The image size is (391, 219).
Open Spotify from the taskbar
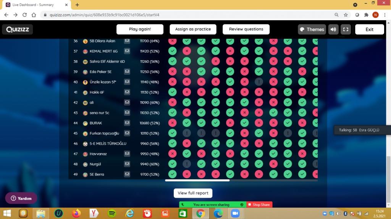112,213
